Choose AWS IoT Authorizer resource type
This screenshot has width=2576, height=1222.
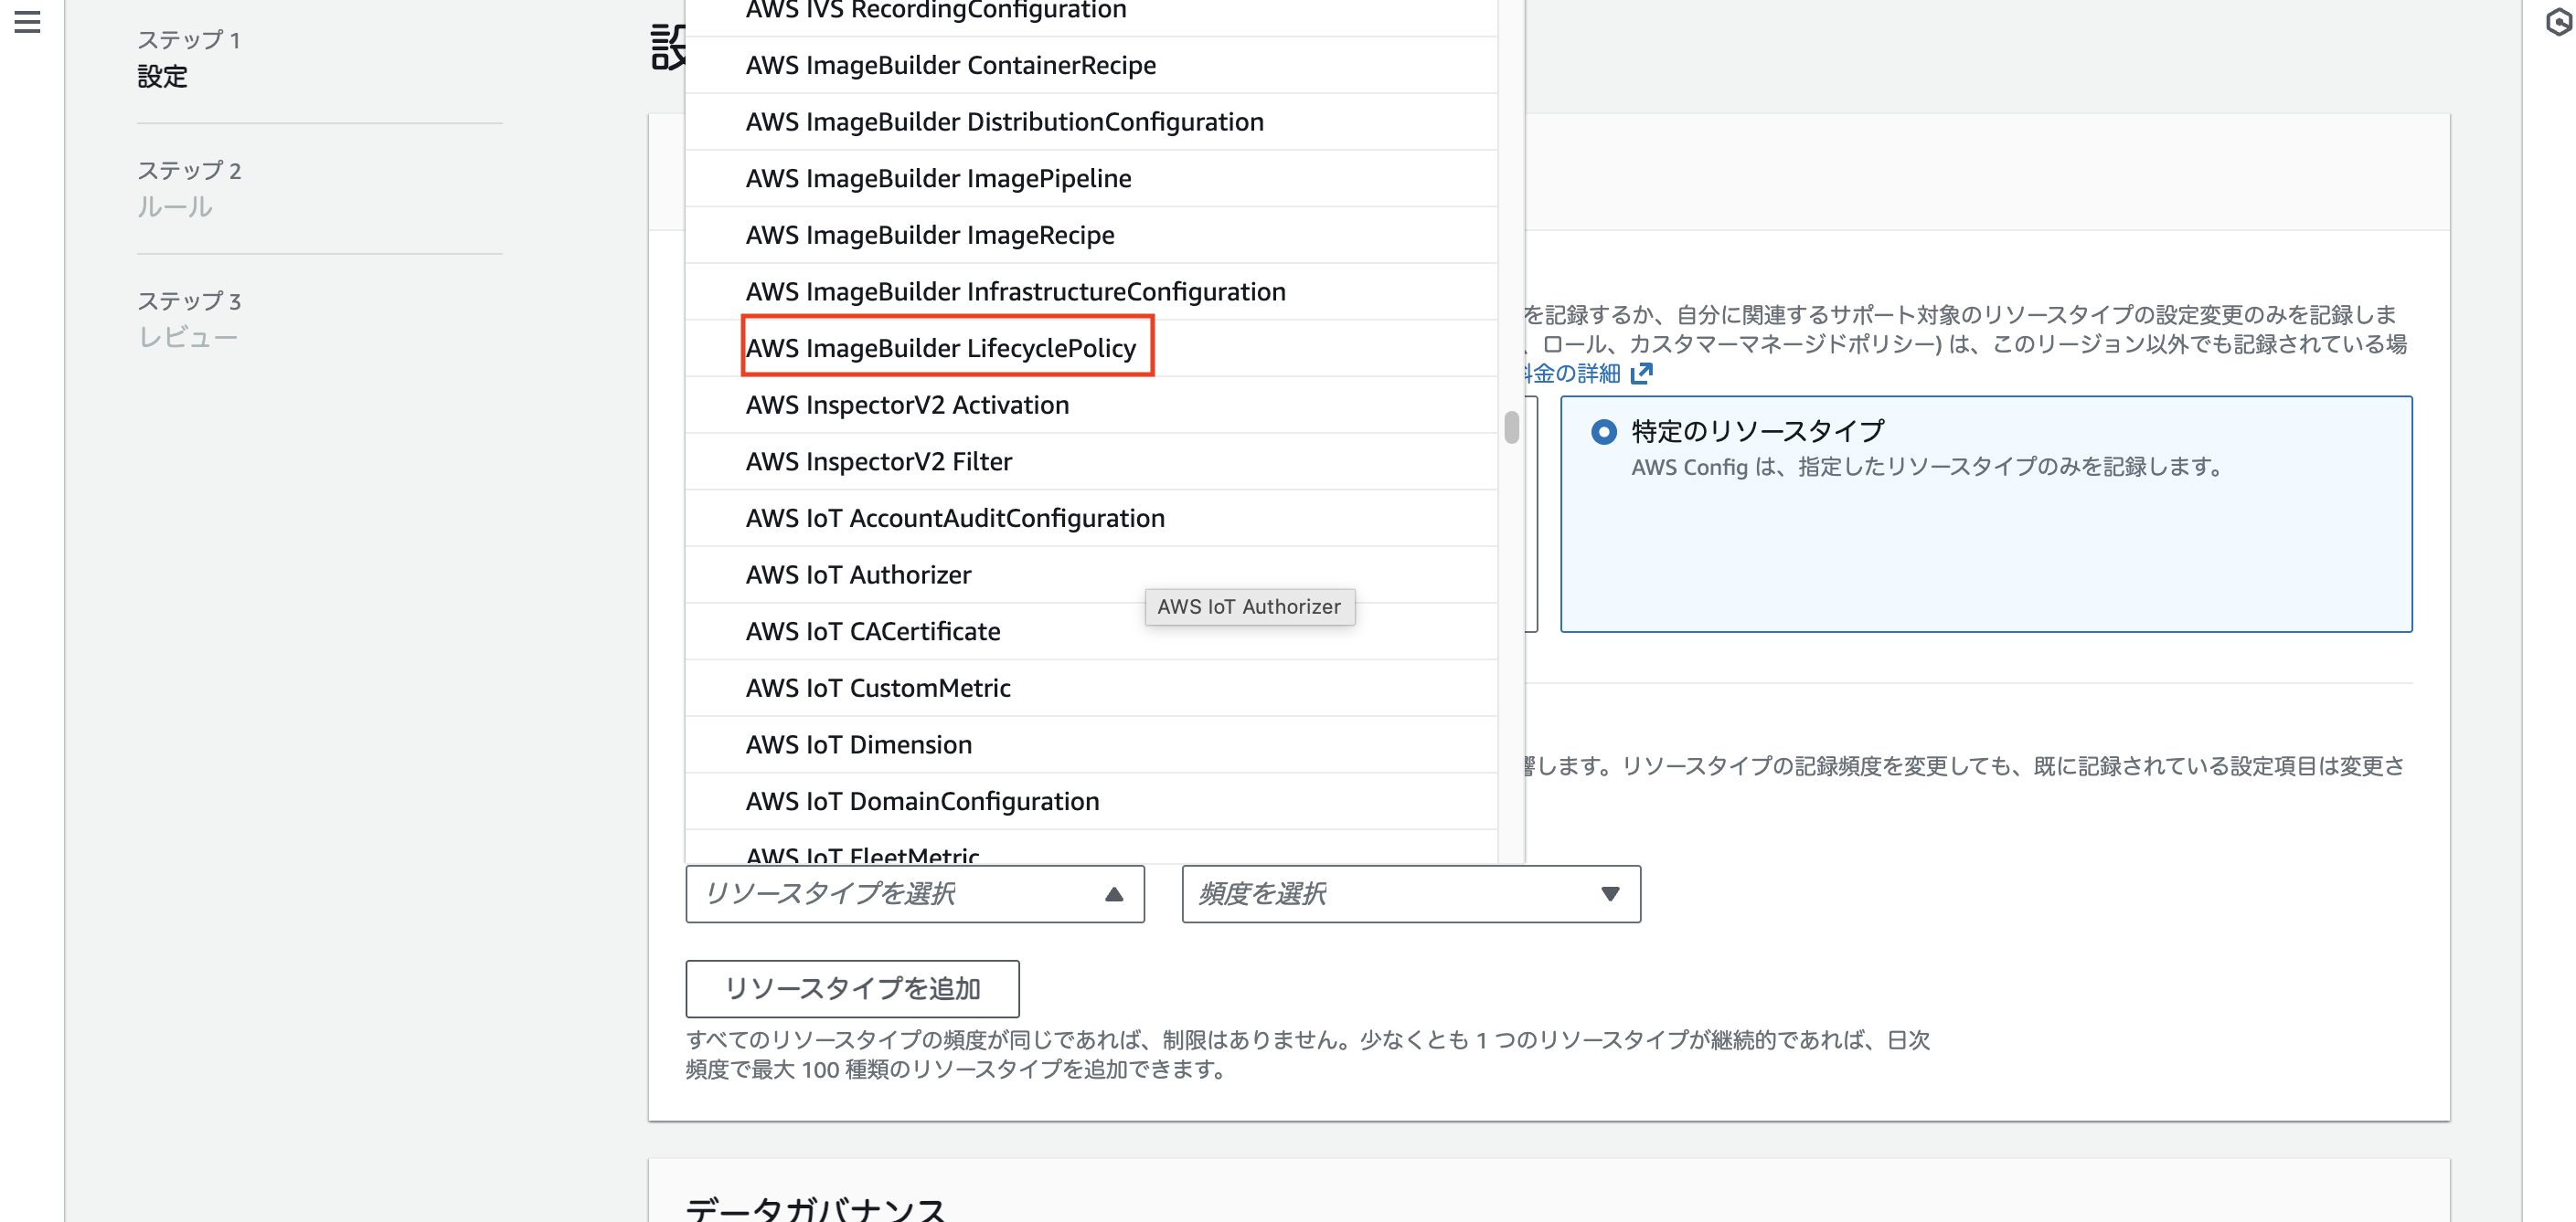click(857, 574)
